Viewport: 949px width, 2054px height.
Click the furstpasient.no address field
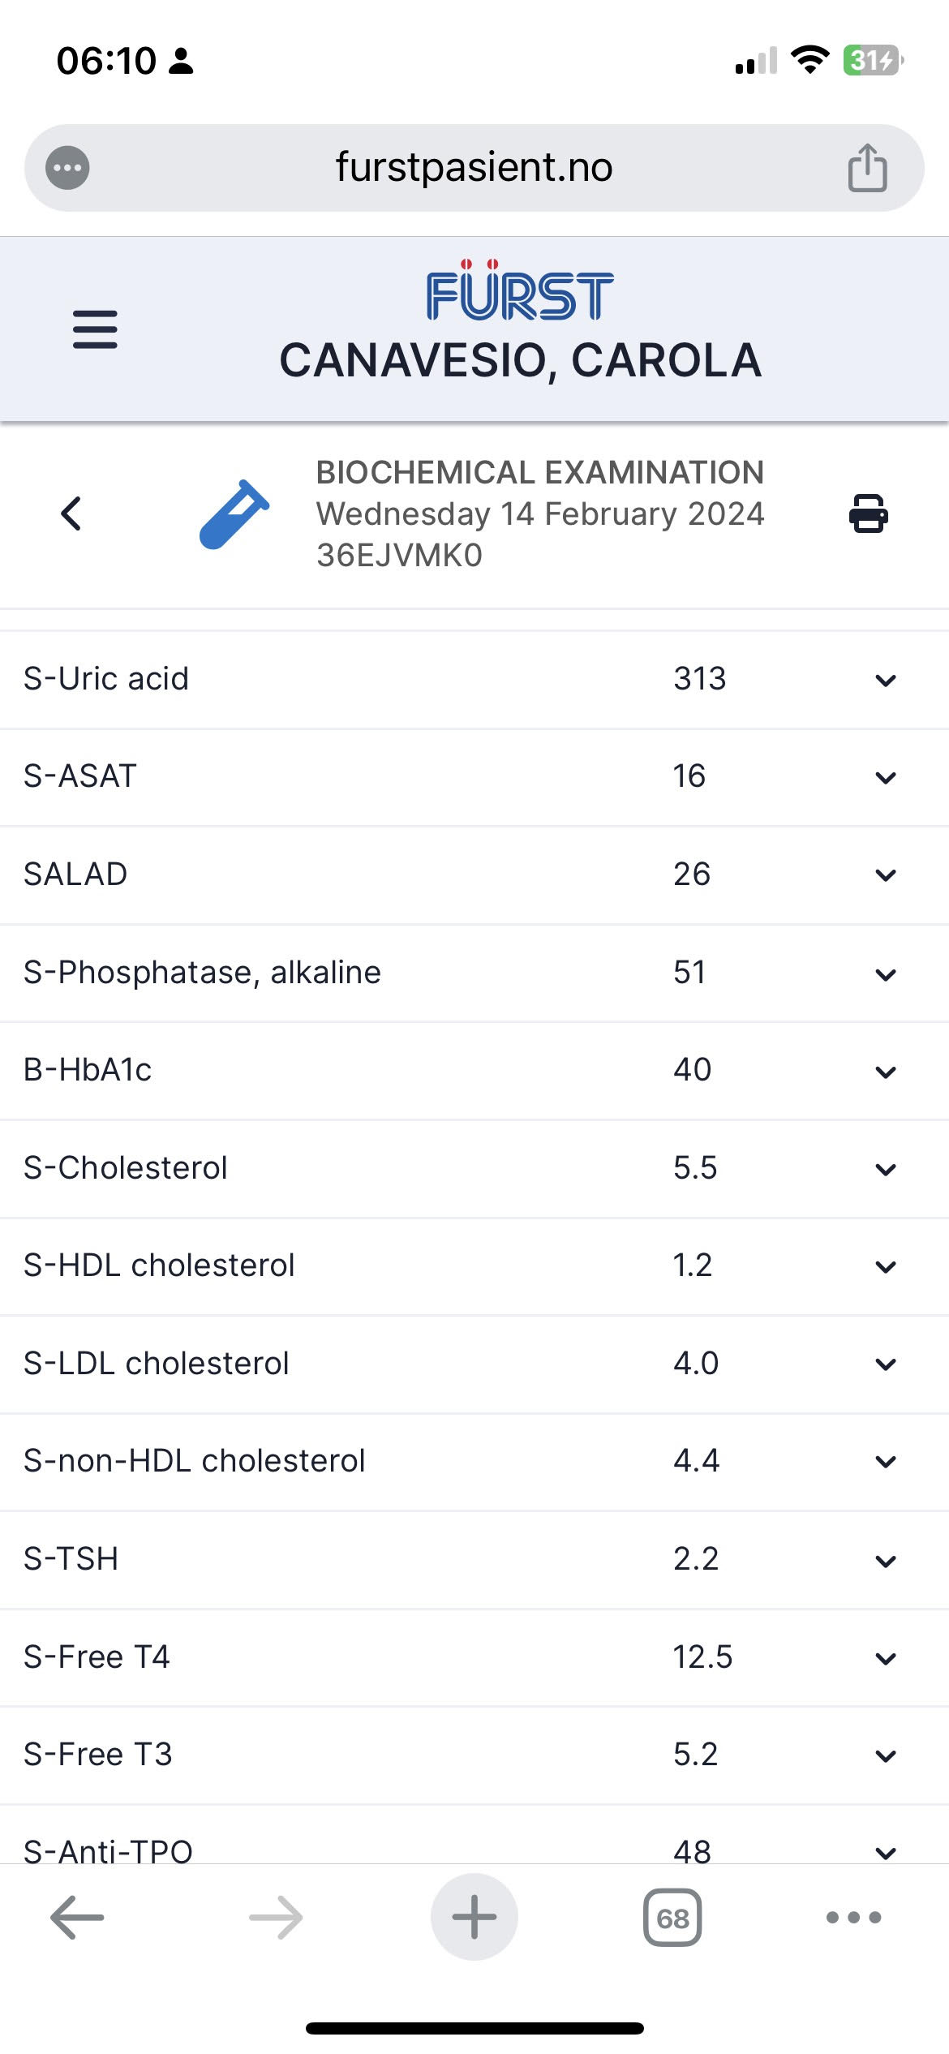click(474, 168)
